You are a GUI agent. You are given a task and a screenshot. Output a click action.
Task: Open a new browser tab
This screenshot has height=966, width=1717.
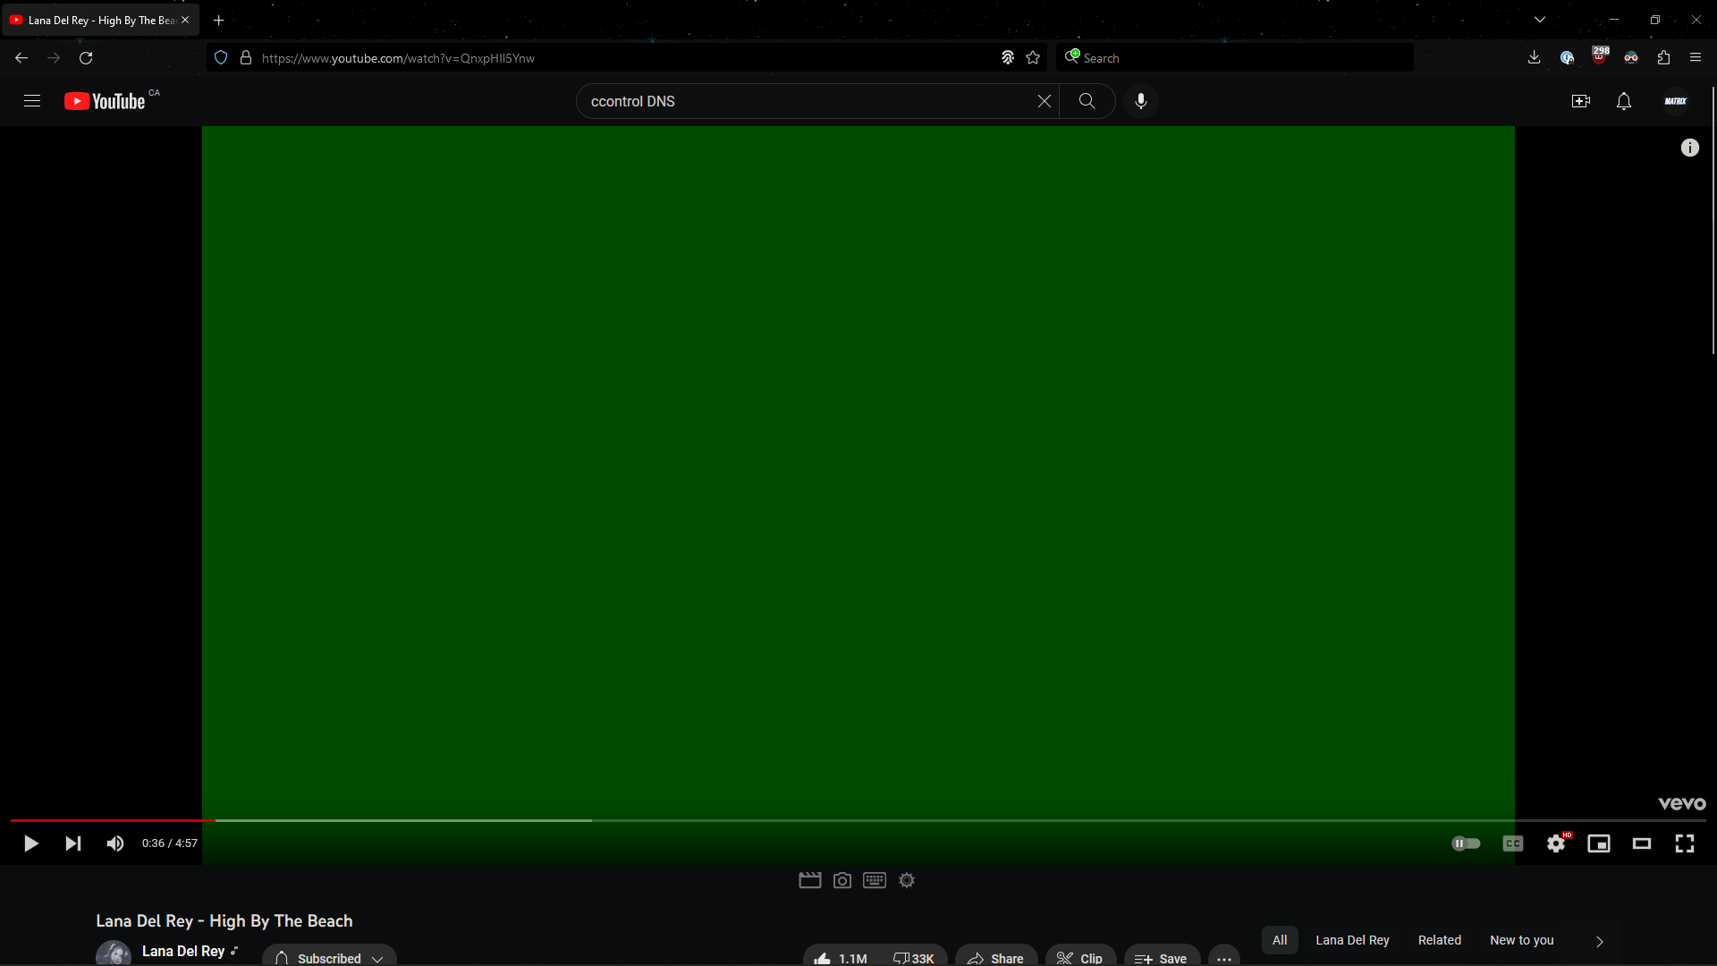(219, 20)
